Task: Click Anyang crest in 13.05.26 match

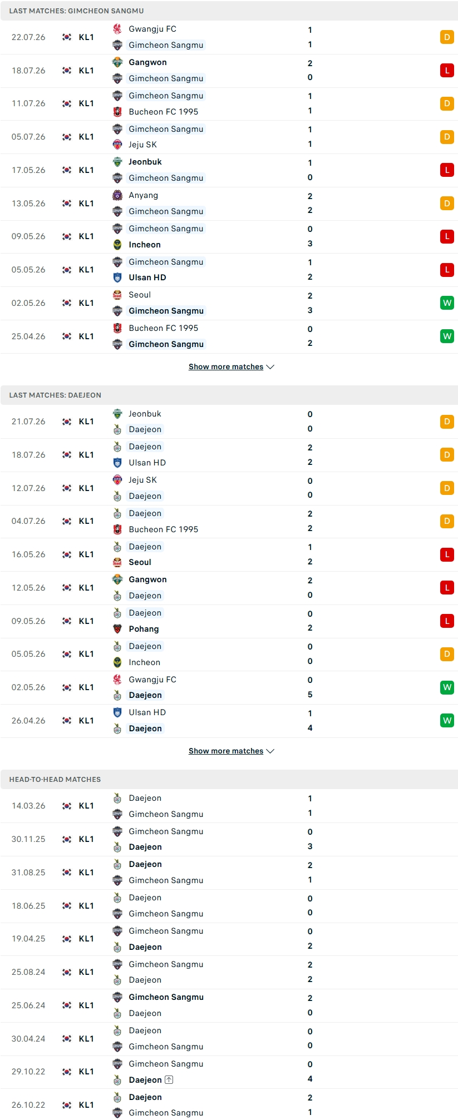Action: pyautogui.click(x=117, y=195)
